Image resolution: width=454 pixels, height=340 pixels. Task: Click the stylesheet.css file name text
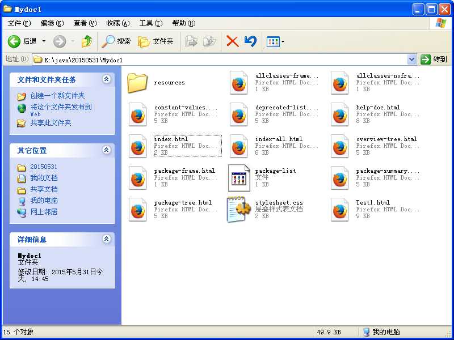point(279,202)
